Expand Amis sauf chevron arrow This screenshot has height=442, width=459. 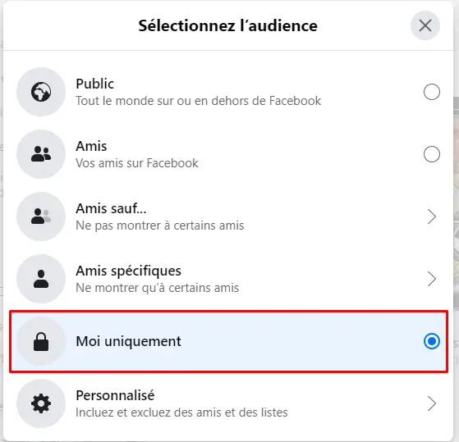coord(431,216)
